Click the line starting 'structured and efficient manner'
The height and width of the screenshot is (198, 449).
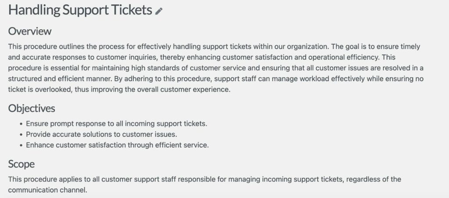[x=216, y=79]
